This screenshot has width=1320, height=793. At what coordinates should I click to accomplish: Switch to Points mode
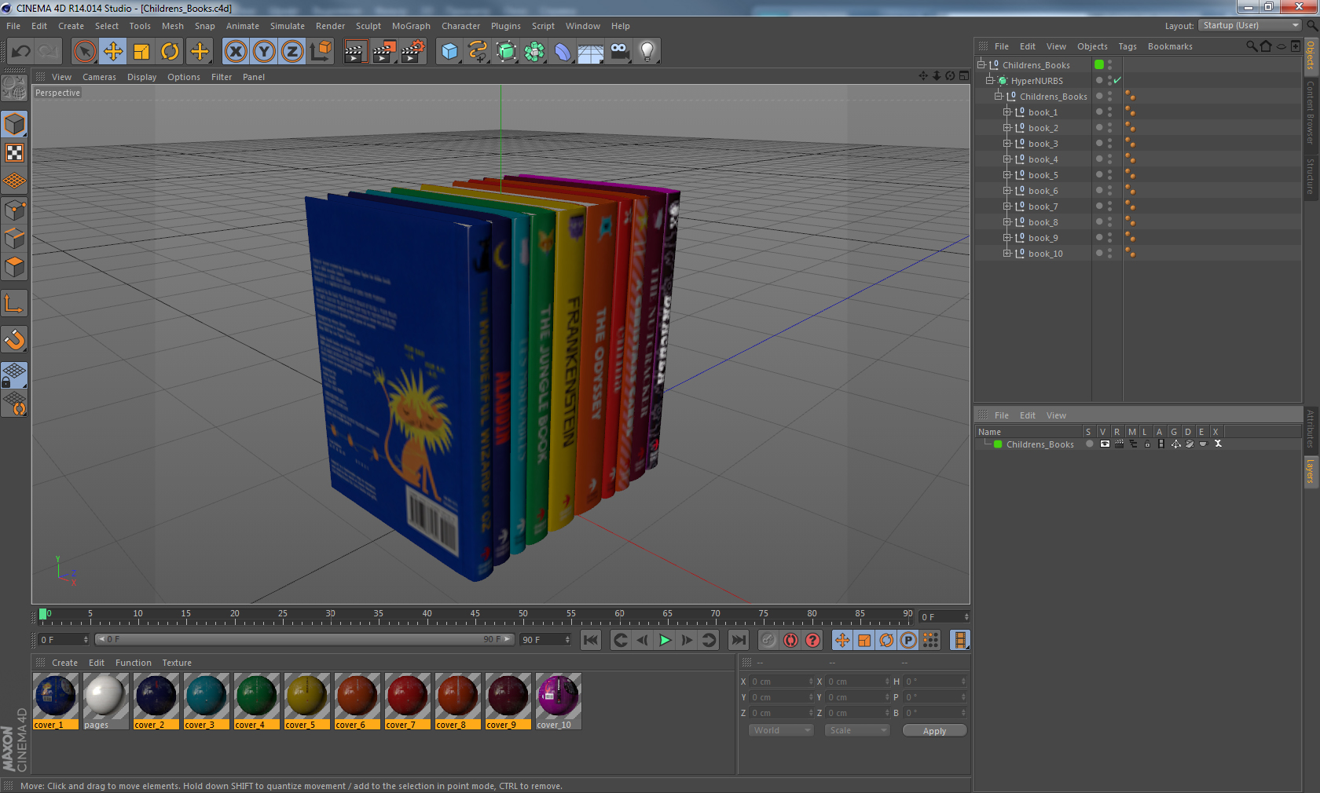point(15,210)
